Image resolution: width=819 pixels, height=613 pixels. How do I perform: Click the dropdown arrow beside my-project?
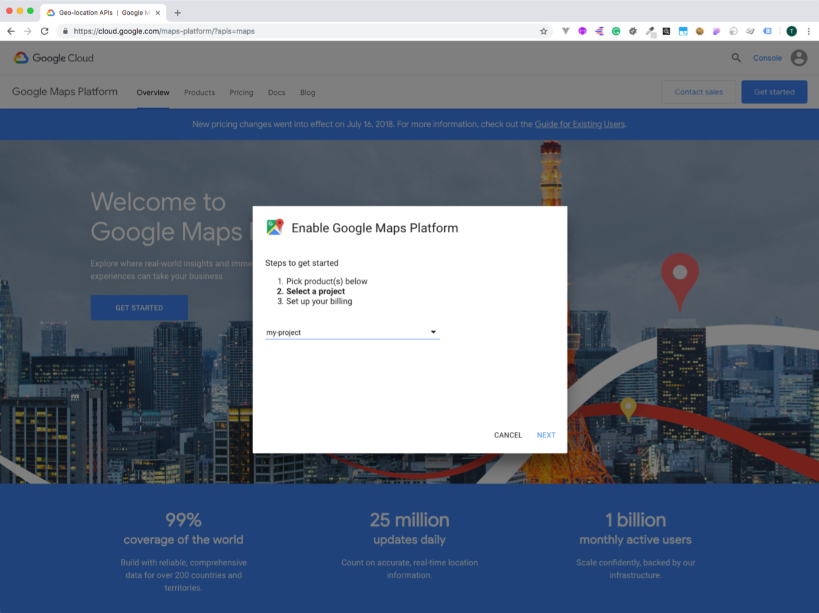point(433,332)
